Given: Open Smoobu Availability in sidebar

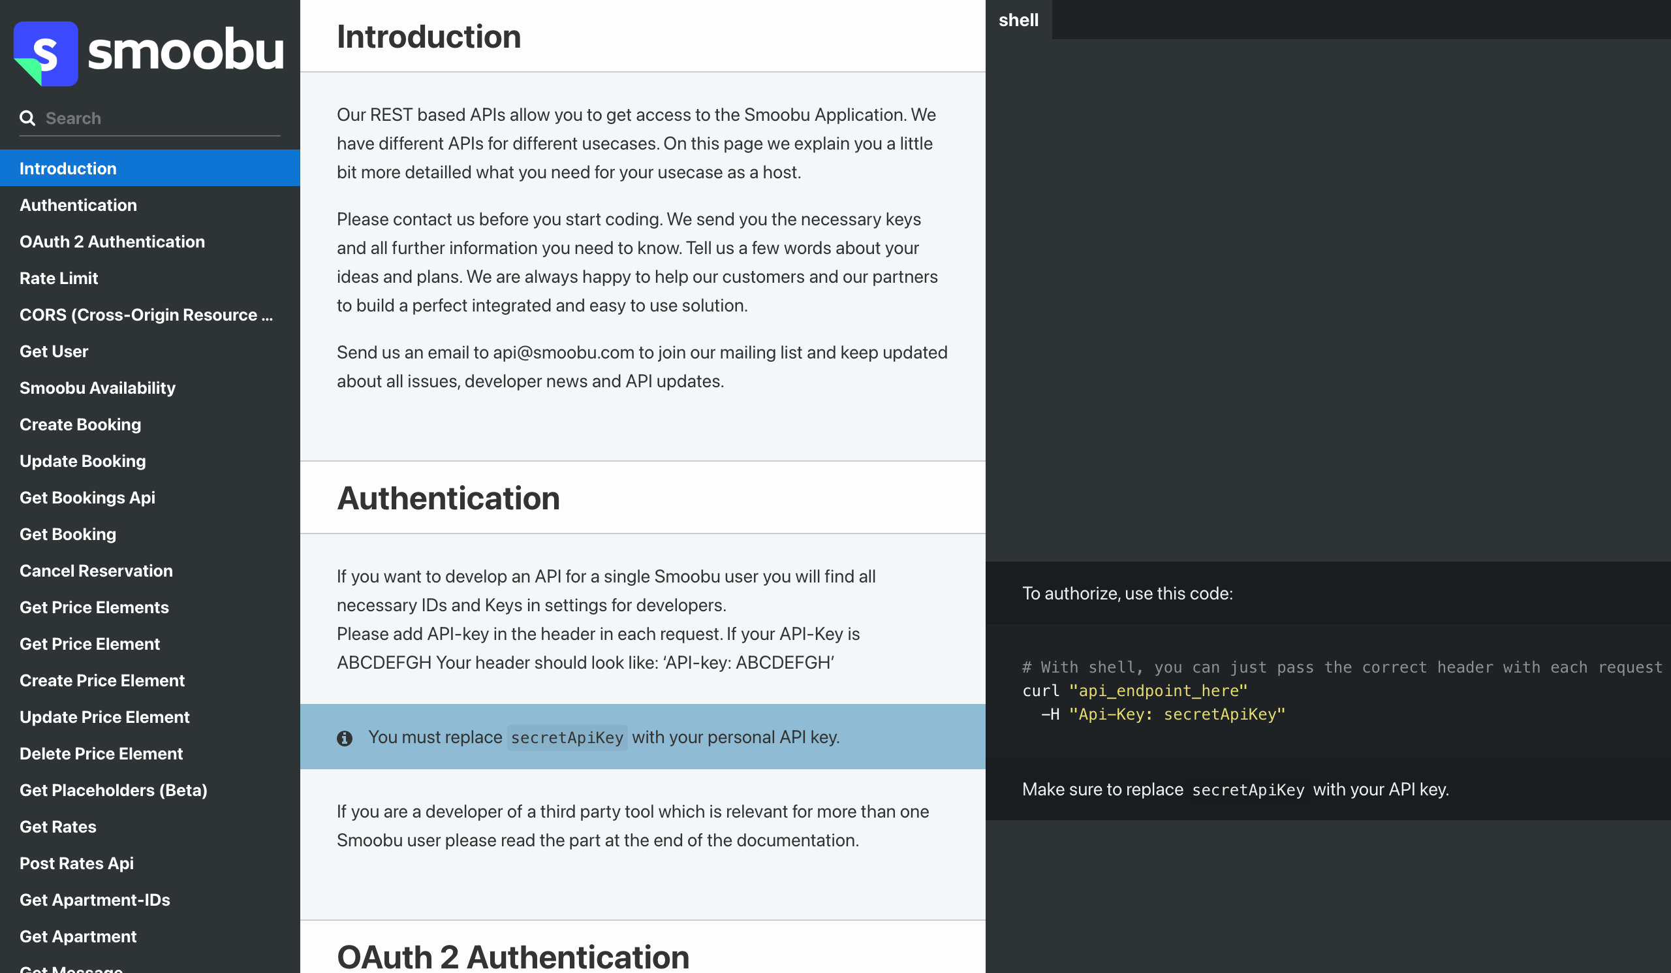Looking at the screenshot, I should coord(150,387).
